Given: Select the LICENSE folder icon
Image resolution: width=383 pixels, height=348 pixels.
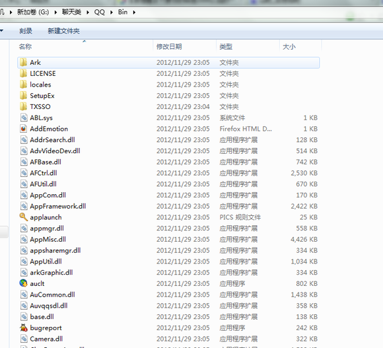Looking at the screenshot, I should pyautogui.click(x=23, y=73).
